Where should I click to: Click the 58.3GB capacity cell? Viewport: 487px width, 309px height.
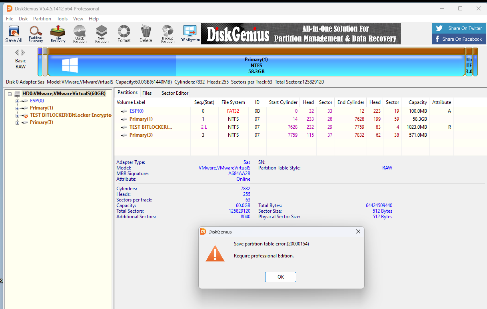(x=420, y=119)
